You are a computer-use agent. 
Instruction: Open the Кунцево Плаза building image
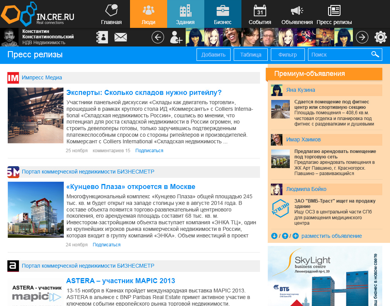point(36,210)
